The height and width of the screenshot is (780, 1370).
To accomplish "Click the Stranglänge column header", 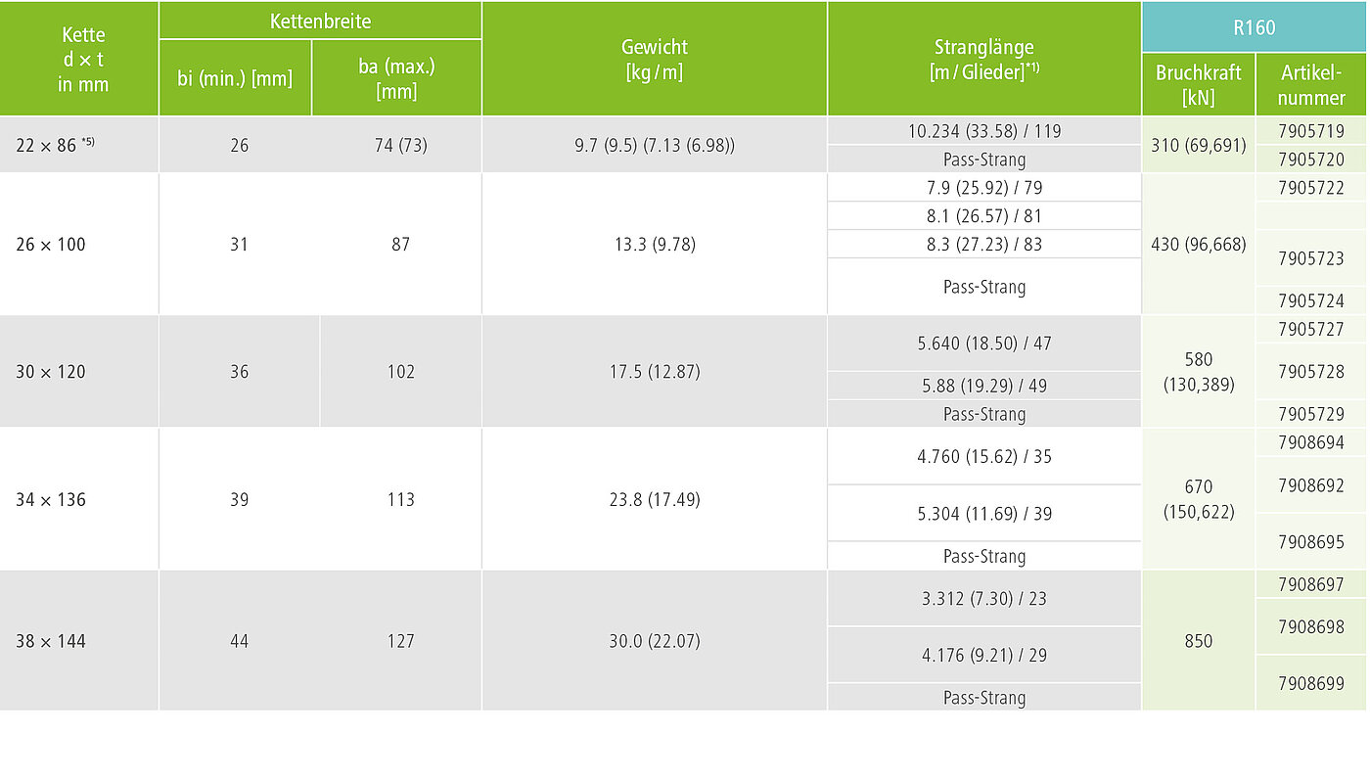I will [x=984, y=59].
